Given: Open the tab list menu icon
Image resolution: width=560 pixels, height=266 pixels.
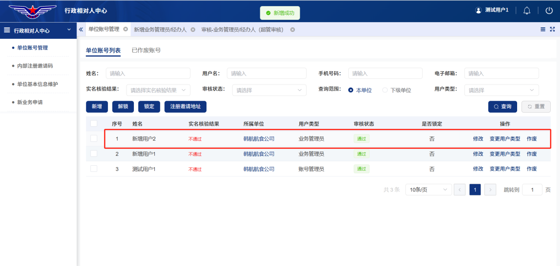Looking at the screenshot, I should [543, 29].
